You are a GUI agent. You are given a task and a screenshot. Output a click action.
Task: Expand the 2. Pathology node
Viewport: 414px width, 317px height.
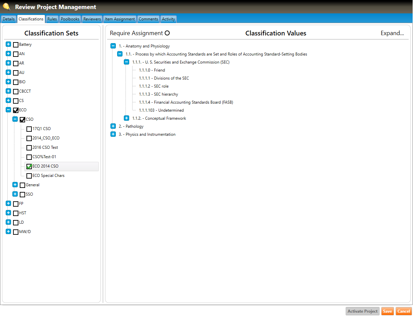click(x=113, y=126)
